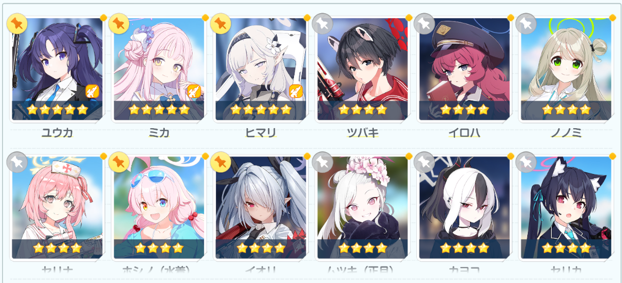This screenshot has width=622, height=283.
Task: Click the ヒマリ name label
Action: click(260, 133)
